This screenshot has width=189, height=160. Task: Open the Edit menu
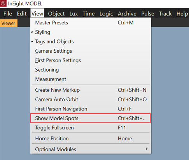21,14
